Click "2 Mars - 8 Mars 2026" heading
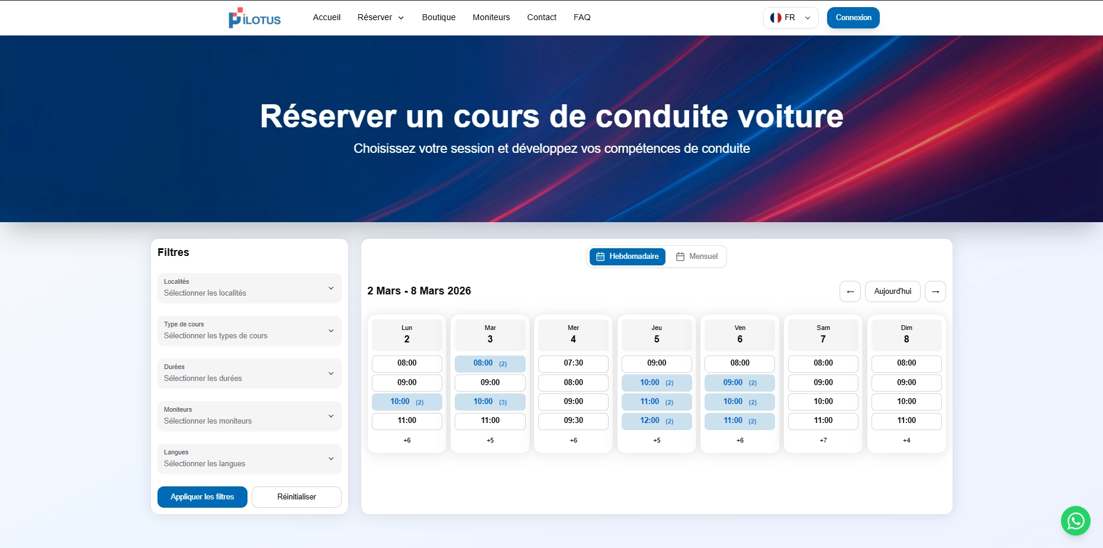This screenshot has width=1103, height=548. [419, 291]
